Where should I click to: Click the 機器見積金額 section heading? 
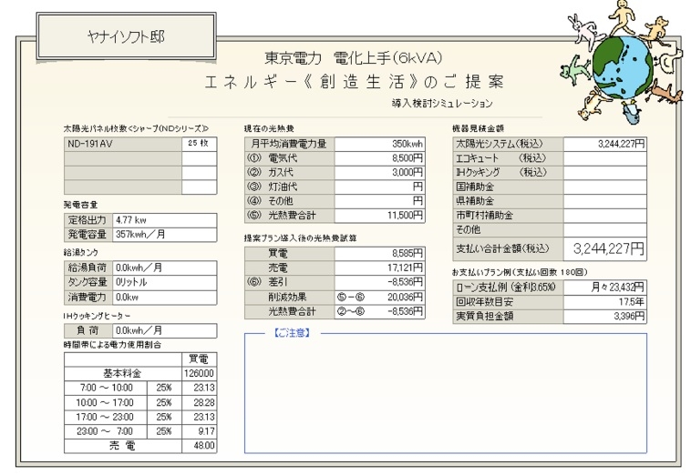tap(479, 129)
